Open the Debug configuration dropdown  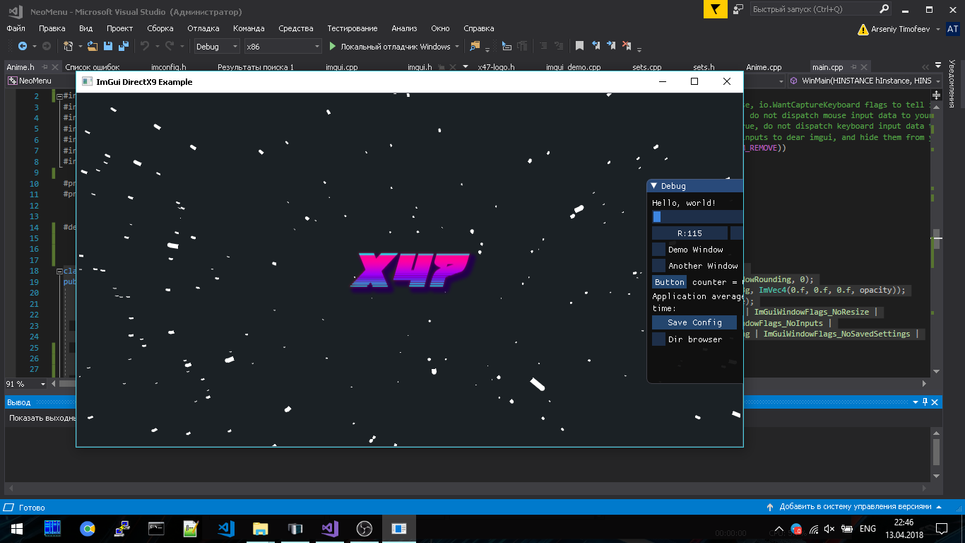click(x=217, y=47)
